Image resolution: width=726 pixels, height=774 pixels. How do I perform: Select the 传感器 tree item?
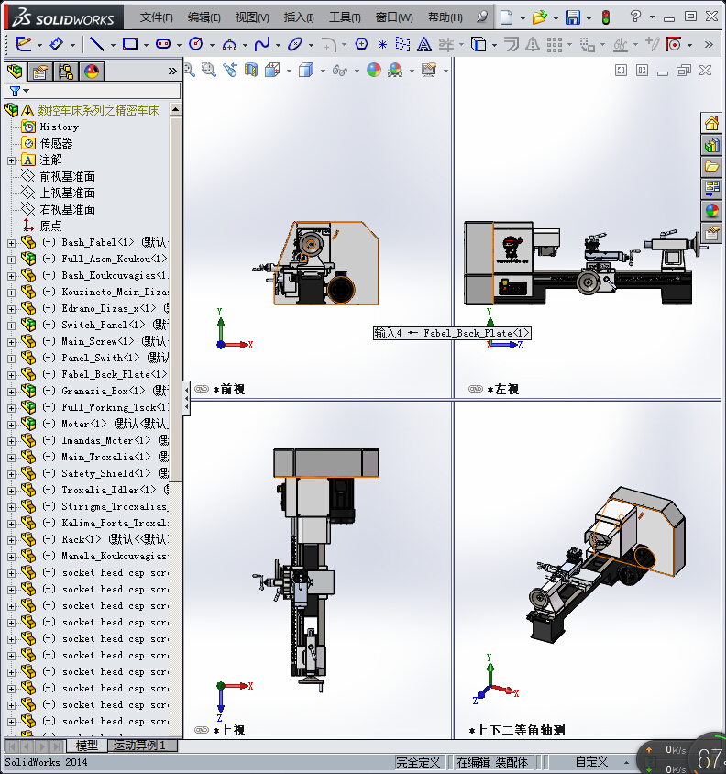tap(56, 144)
